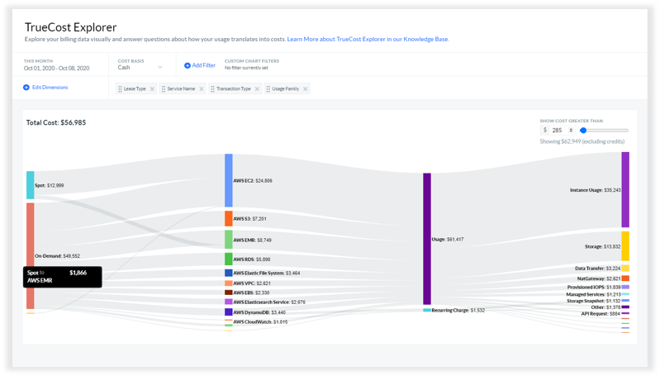The height and width of the screenshot is (376, 660).
Task: Select the On-Demand lease type node
Action: [31, 256]
